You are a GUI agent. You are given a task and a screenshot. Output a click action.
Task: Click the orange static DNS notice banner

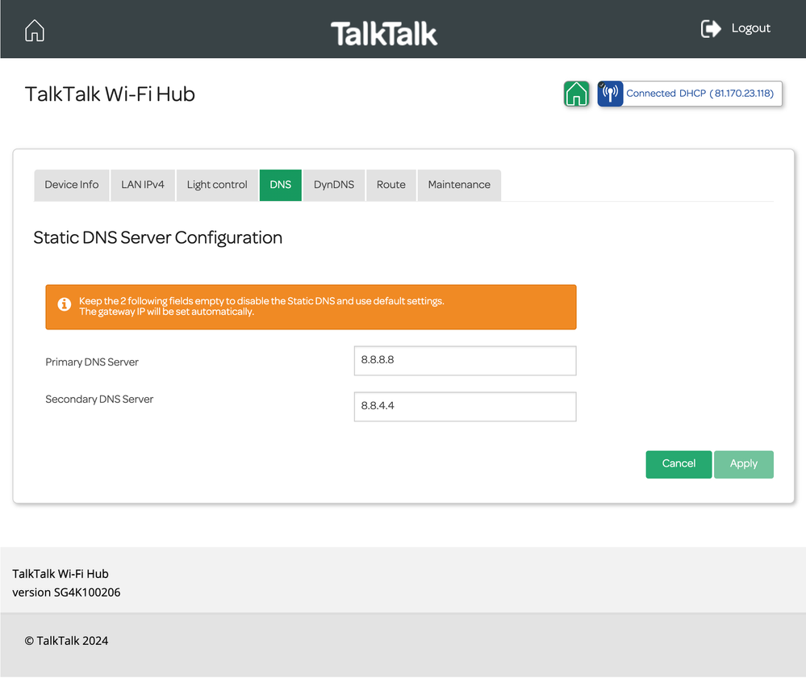coord(323,307)
